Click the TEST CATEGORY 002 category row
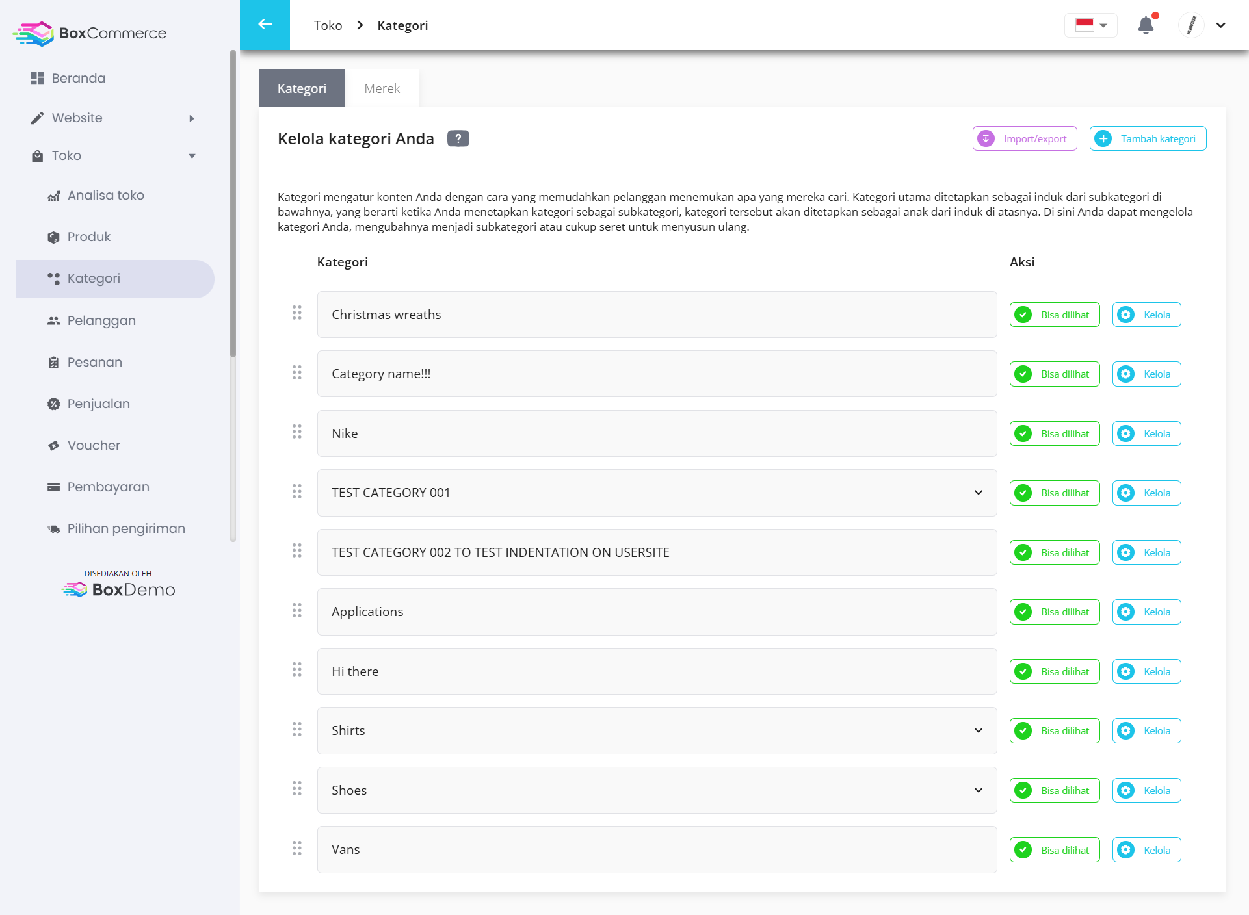Viewport: 1249px width, 915px height. (x=657, y=552)
